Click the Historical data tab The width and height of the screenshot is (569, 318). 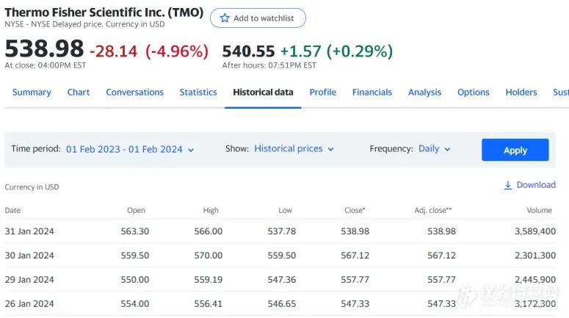click(x=263, y=93)
